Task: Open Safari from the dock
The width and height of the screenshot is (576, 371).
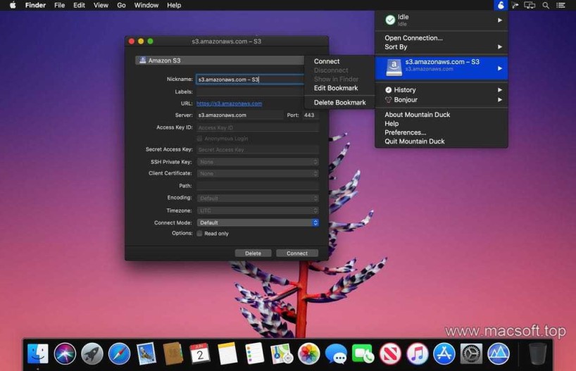Action: (119, 353)
